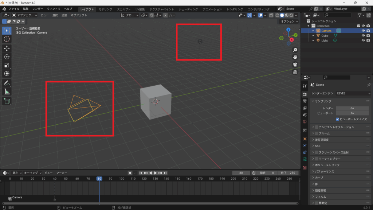Toggle the viewport denoise checkbox

(338, 119)
